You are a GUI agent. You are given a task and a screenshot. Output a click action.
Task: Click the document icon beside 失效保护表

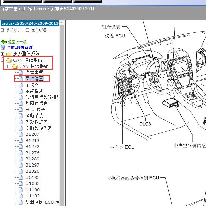(20, 122)
